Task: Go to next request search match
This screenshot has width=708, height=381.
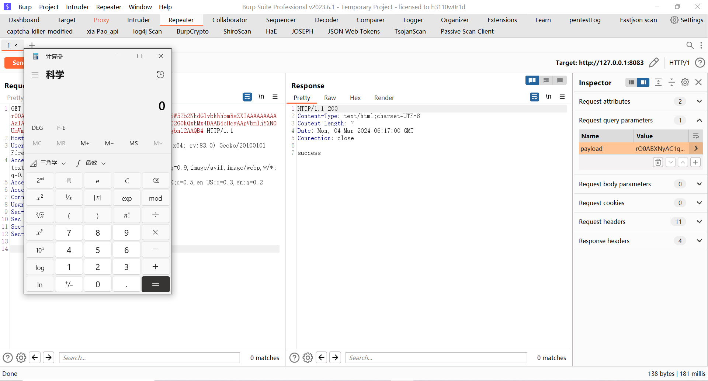Action: pos(48,357)
